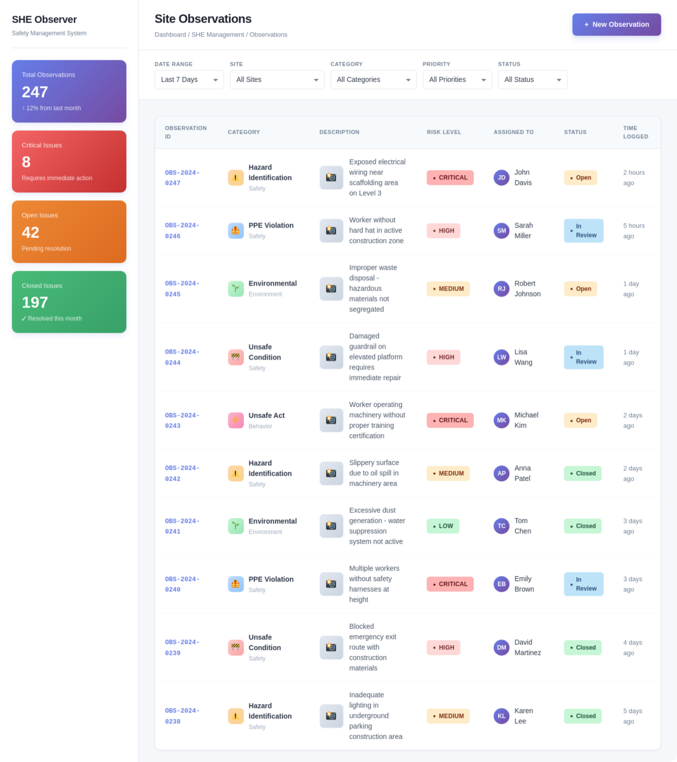Click camera photo icon for OBS-2024-0247
The height and width of the screenshot is (762, 677).
(x=331, y=177)
